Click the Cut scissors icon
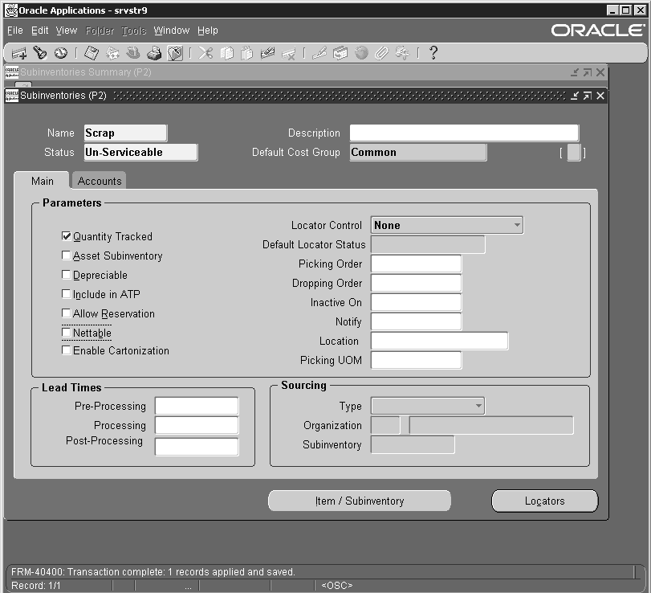The height and width of the screenshot is (593, 651). [205, 53]
